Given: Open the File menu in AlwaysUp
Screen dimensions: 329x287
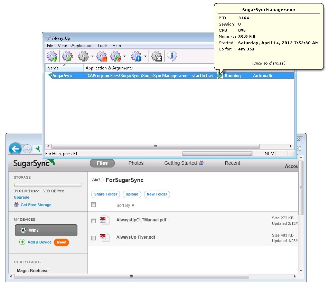Looking at the screenshot, I should pos(50,46).
